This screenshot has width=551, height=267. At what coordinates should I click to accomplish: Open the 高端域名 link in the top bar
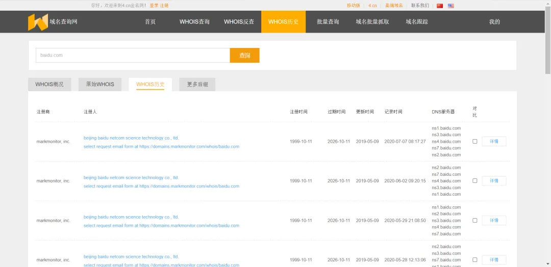click(x=394, y=6)
